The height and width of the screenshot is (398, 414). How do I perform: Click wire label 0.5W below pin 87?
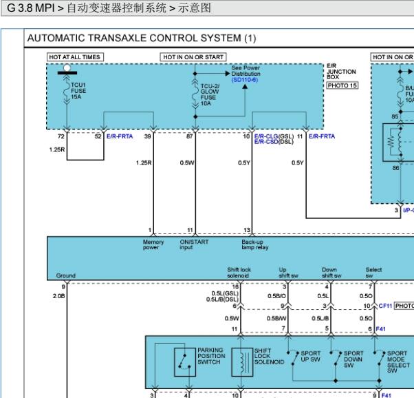coord(187,163)
